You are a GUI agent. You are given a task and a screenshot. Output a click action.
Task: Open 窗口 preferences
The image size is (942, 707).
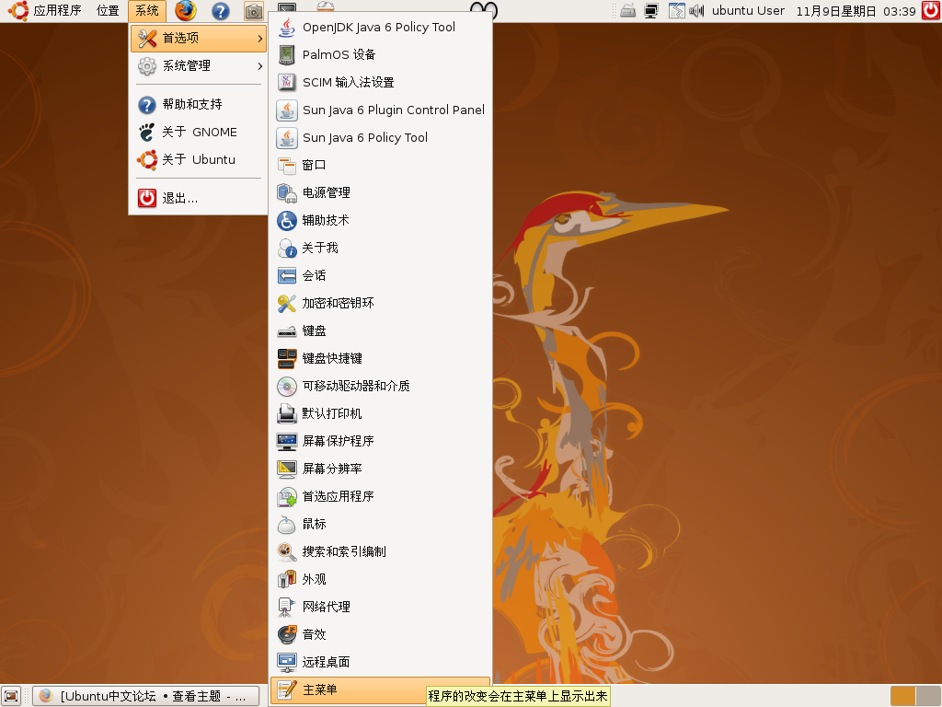(x=380, y=166)
